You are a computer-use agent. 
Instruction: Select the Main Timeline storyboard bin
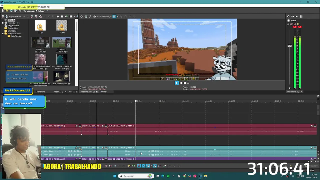[16, 36]
